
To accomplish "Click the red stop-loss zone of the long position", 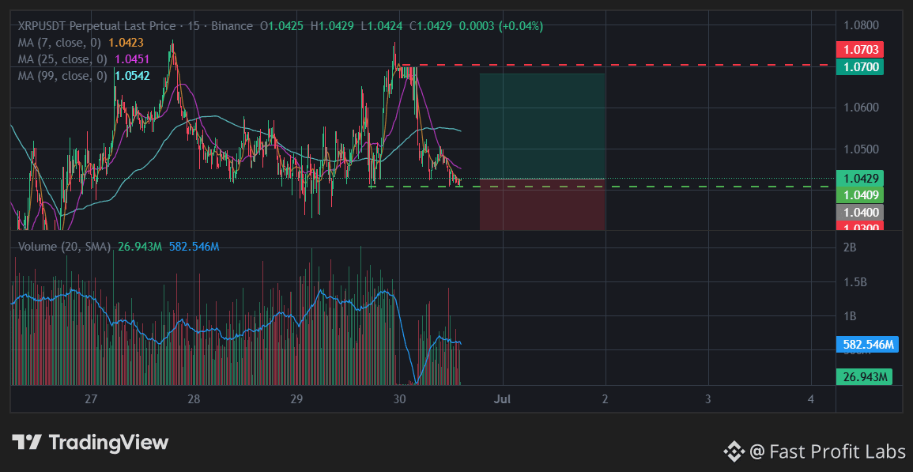I will point(542,205).
